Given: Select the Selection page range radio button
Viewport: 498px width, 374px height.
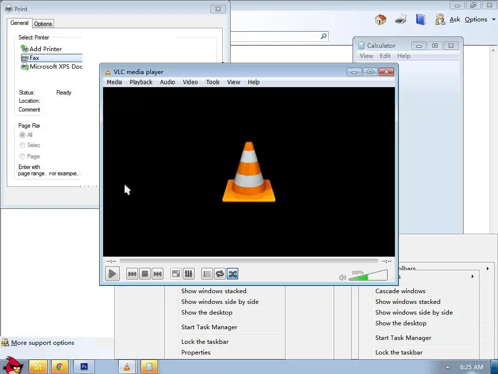Looking at the screenshot, I should point(22,145).
